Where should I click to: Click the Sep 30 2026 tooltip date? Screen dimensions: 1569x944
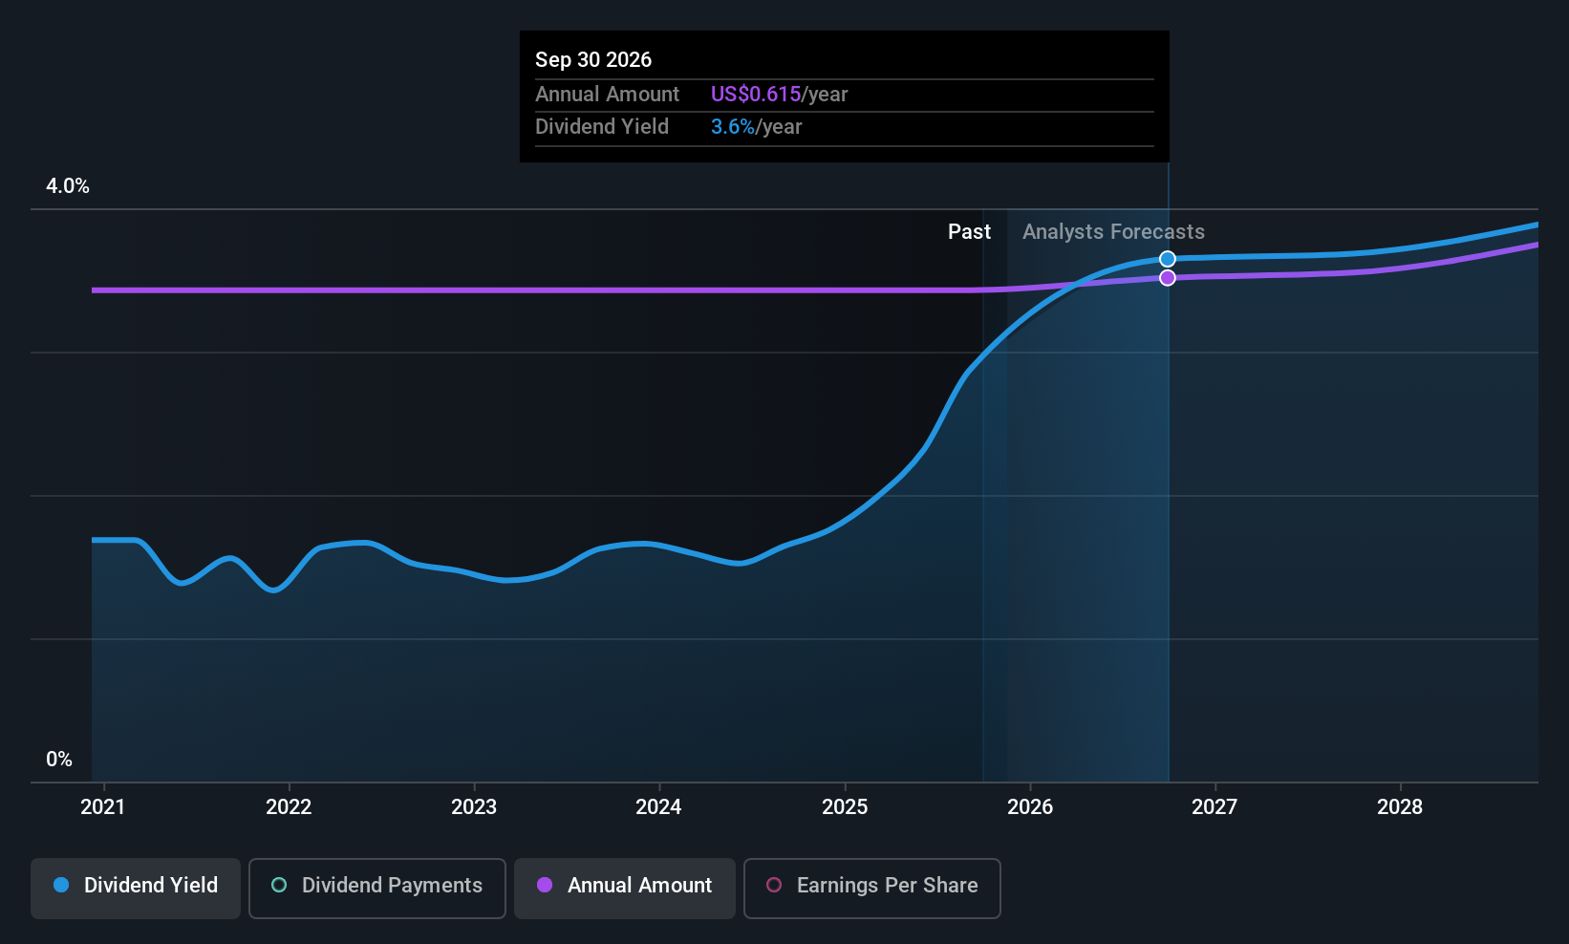pyautogui.click(x=593, y=60)
